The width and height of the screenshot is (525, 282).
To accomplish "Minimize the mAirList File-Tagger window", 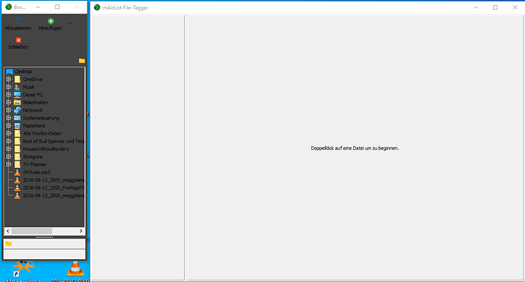I will pyautogui.click(x=476, y=8).
